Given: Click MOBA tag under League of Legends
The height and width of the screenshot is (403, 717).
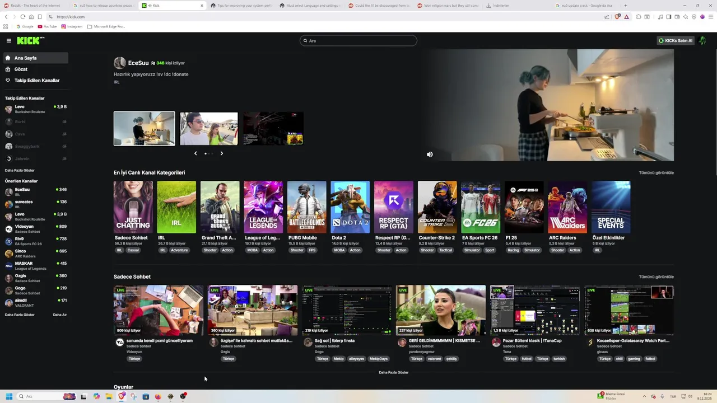Looking at the screenshot, I should [x=253, y=250].
